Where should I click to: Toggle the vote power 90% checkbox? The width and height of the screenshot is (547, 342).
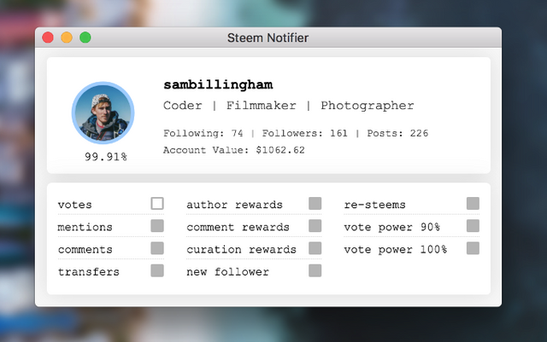coord(473,226)
